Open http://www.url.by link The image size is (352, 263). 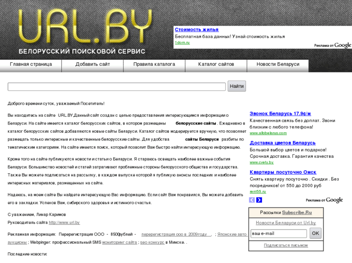(64, 222)
